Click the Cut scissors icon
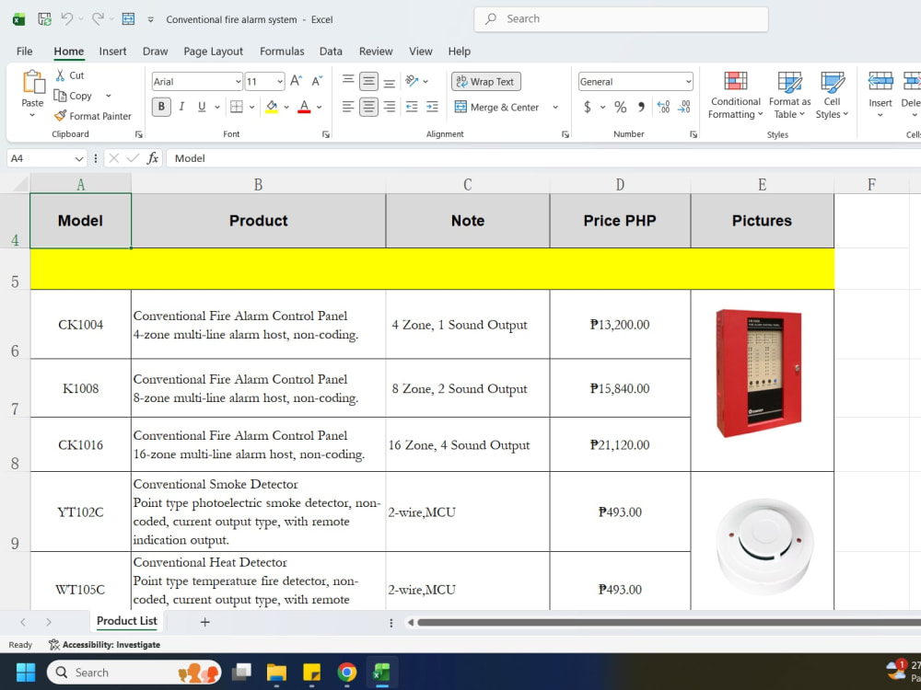The image size is (921, 690). coord(60,75)
